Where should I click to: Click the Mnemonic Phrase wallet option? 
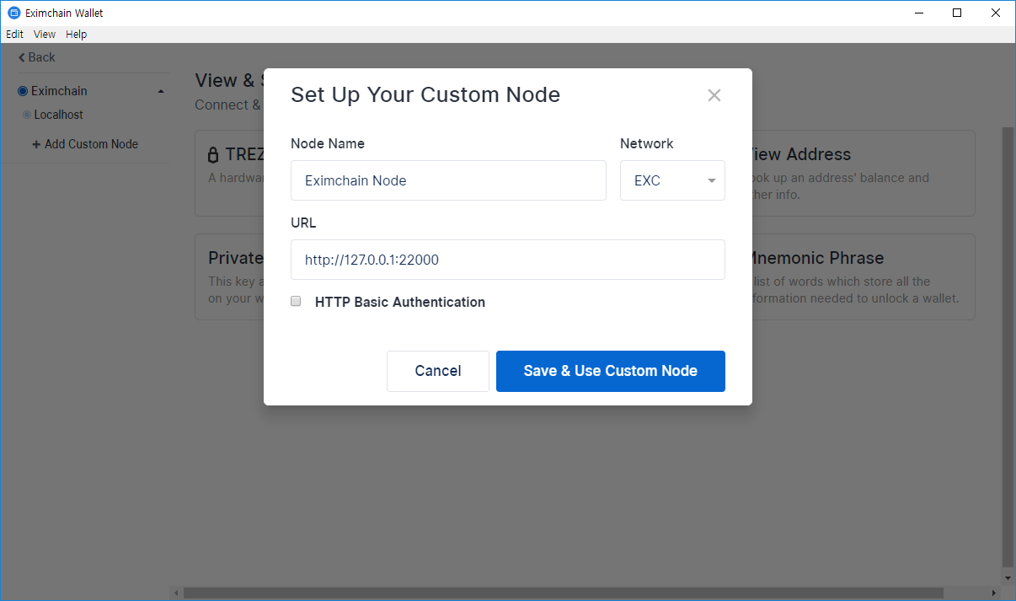859,276
